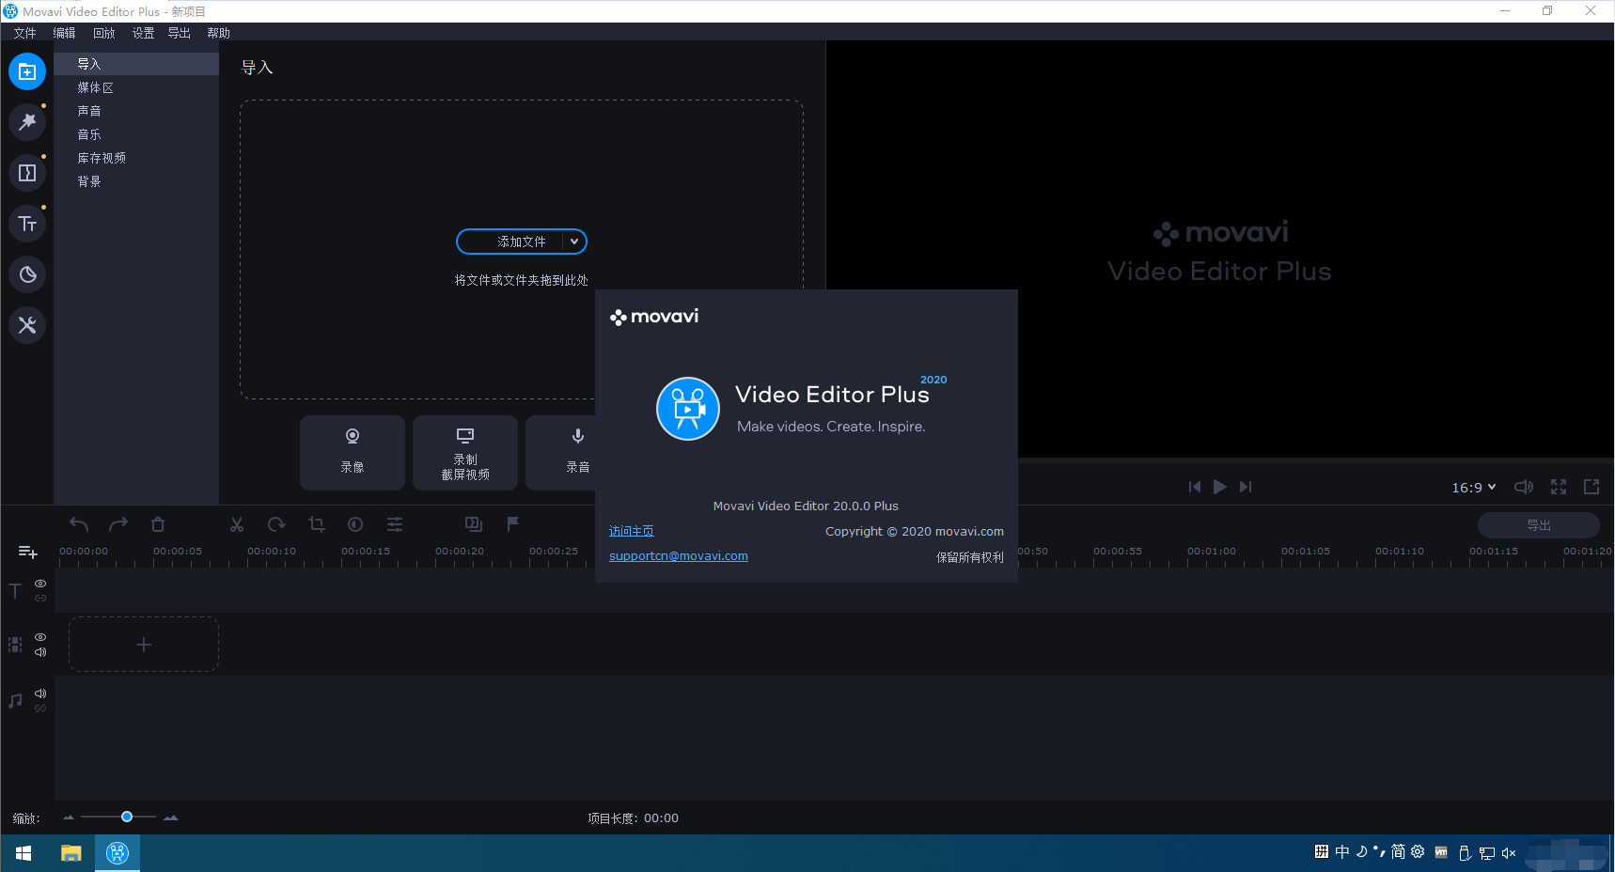Click the Marker flag icon
The image size is (1615, 872).
point(513,524)
